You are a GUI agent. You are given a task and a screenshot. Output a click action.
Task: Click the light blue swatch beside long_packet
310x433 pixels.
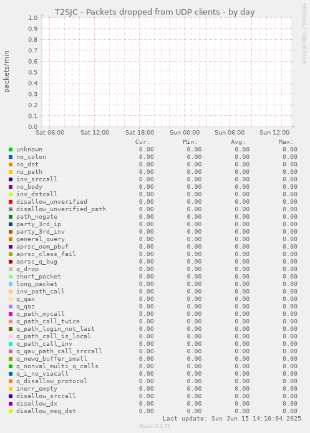click(11, 284)
